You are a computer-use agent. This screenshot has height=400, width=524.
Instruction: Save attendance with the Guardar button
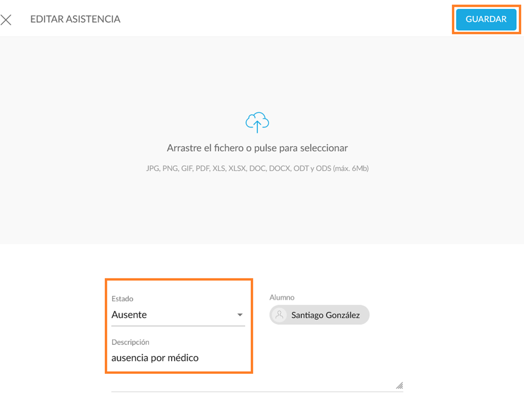point(486,20)
